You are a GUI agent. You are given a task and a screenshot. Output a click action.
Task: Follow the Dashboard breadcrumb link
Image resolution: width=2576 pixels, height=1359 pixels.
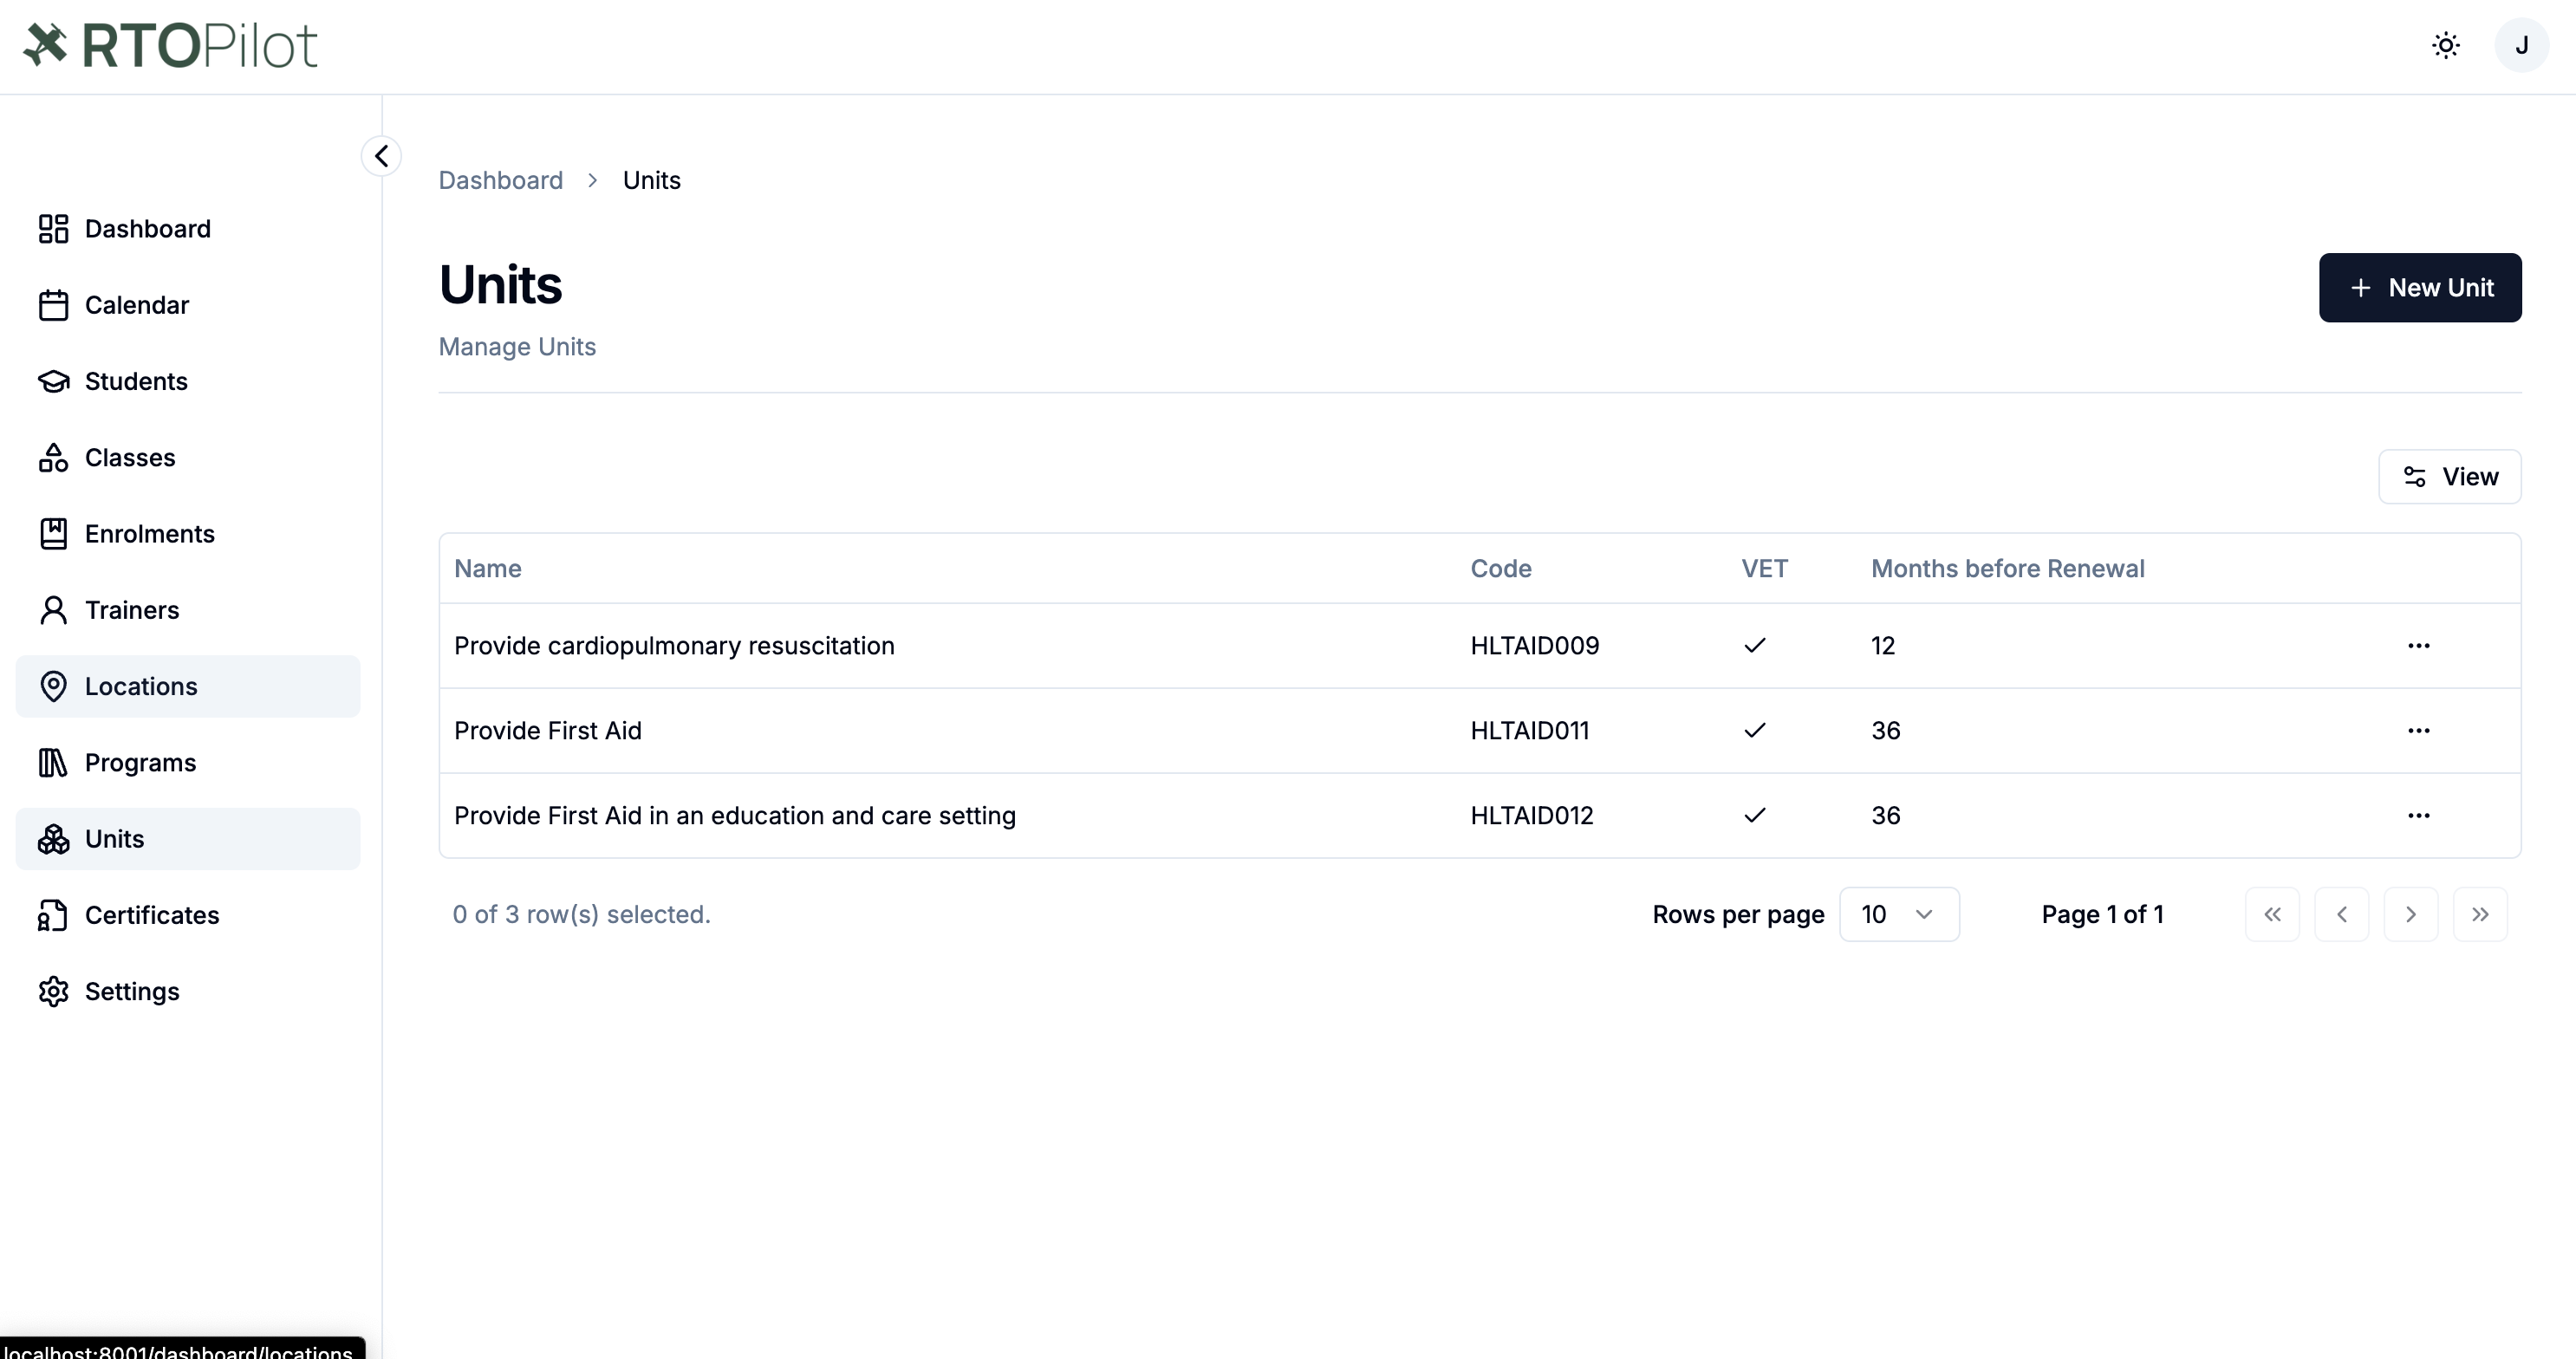click(501, 180)
